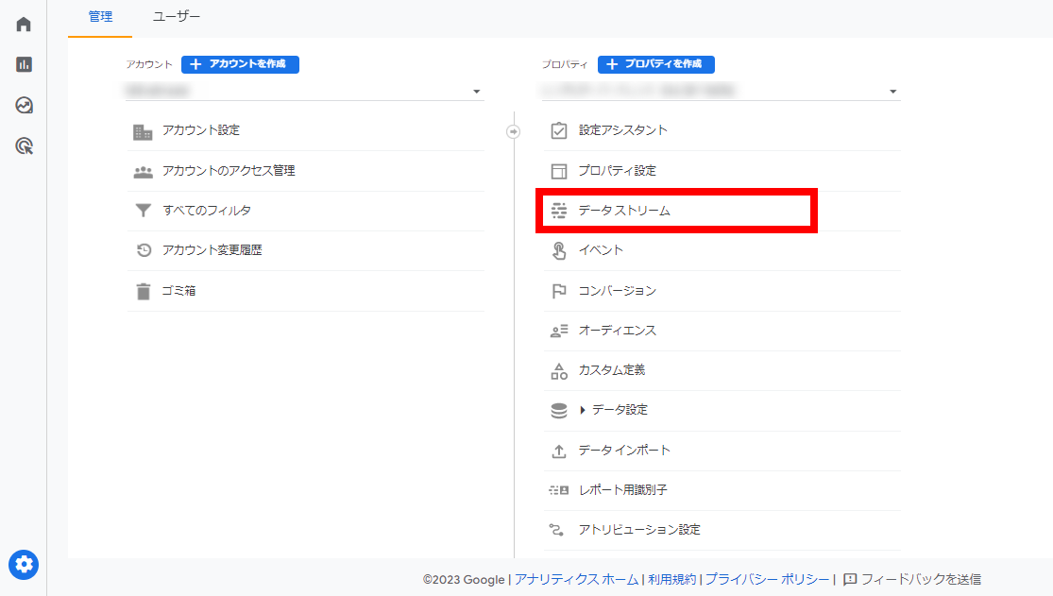
Task: Open the Advertising icon in sidebar
Action: click(24, 145)
